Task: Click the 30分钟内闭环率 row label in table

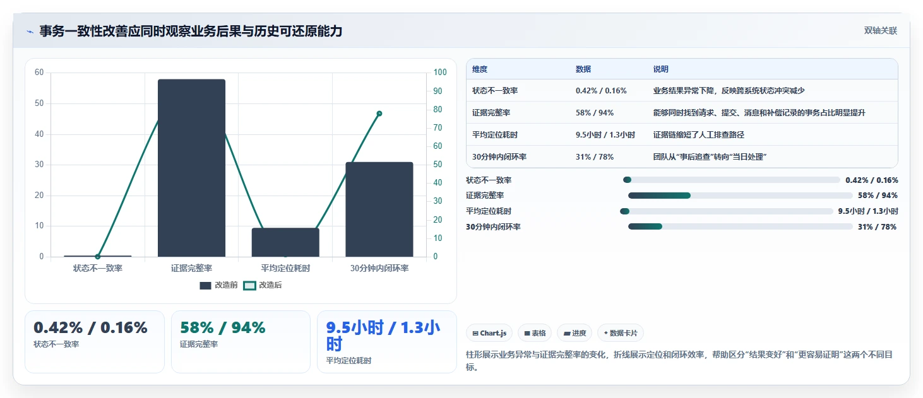Action: tap(499, 157)
